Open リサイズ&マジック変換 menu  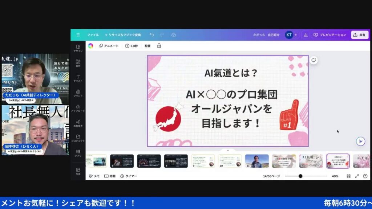coord(123,35)
